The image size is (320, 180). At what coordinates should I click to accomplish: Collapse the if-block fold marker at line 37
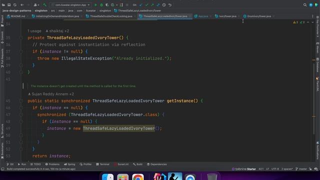[21, 51]
